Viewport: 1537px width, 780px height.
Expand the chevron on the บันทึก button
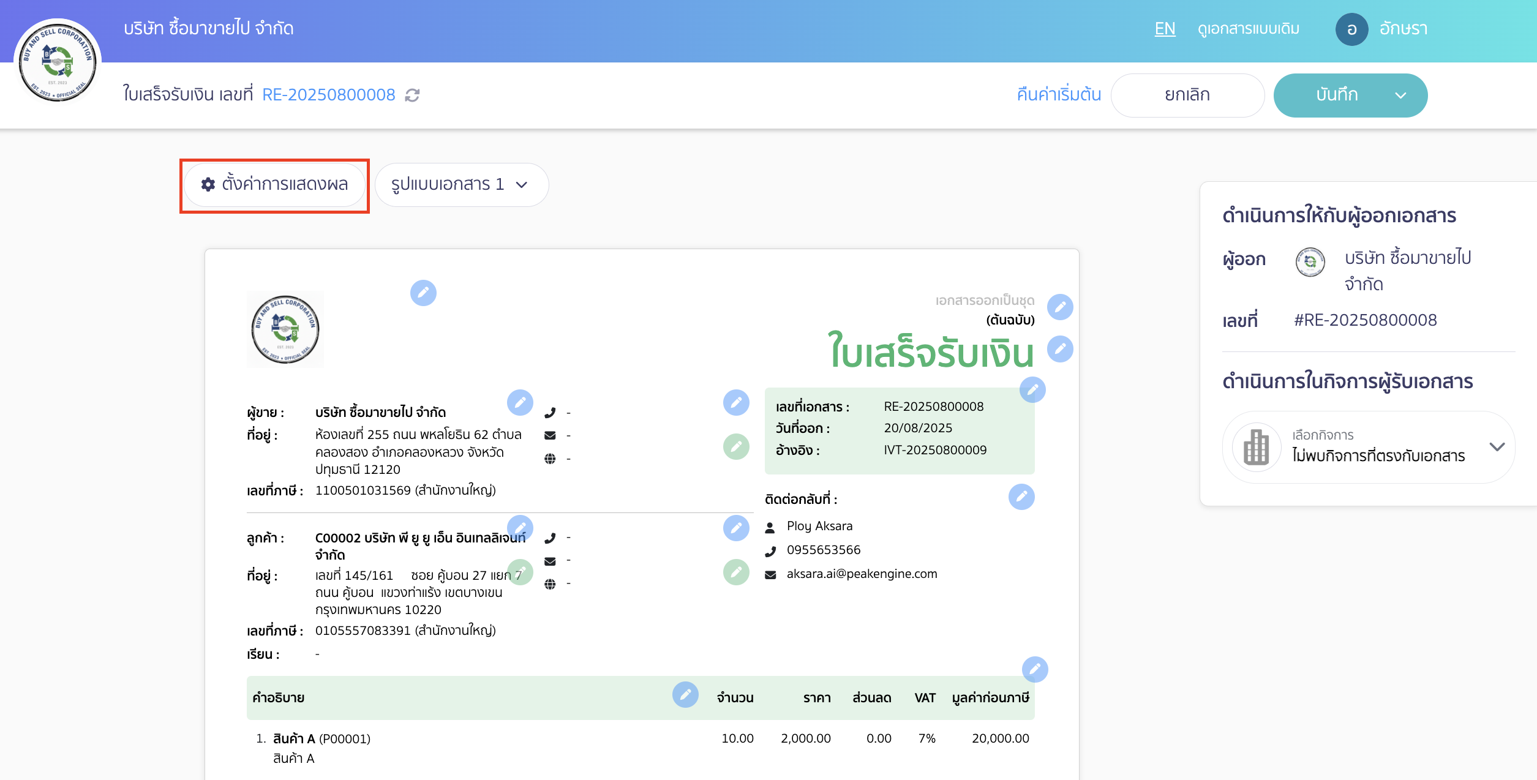click(1401, 95)
